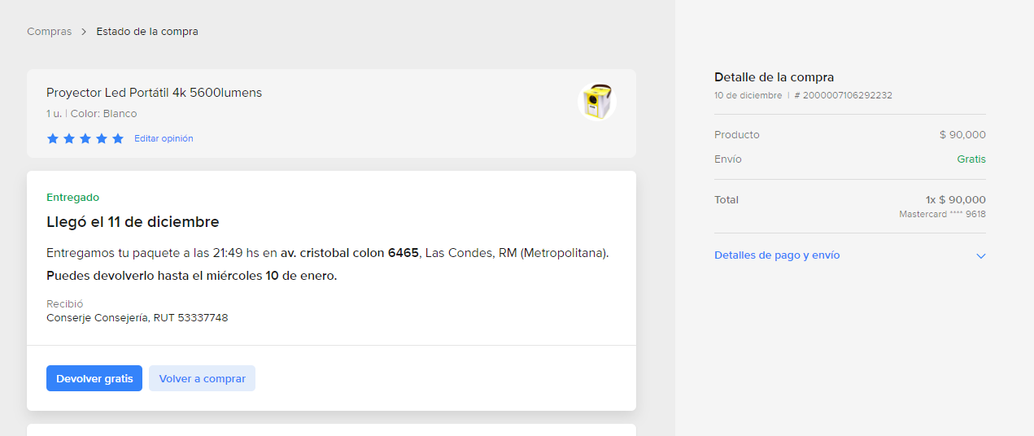Image resolution: width=1034 pixels, height=436 pixels.
Task: Click the Proyector Led Portátil product title
Action: (154, 93)
